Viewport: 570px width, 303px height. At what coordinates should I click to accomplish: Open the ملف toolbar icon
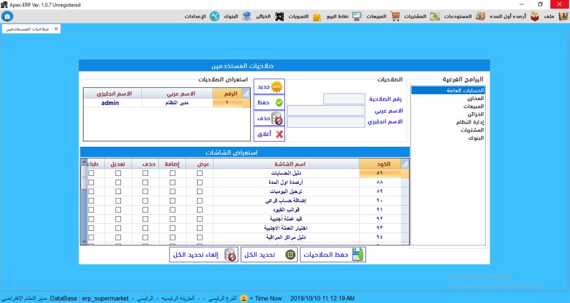pos(563,16)
